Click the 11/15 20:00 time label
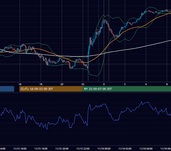This screenshot has width=171, height=151. pyautogui.click(x=62, y=149)
